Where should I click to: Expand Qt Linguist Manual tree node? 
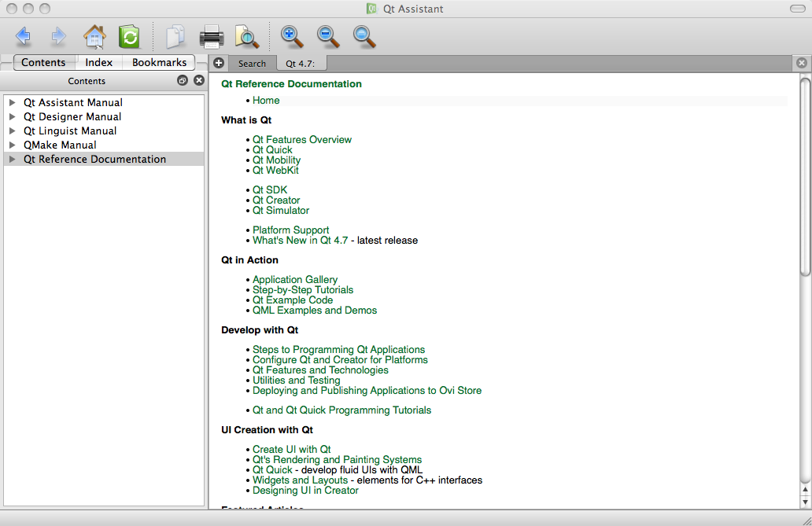(13, 131)
